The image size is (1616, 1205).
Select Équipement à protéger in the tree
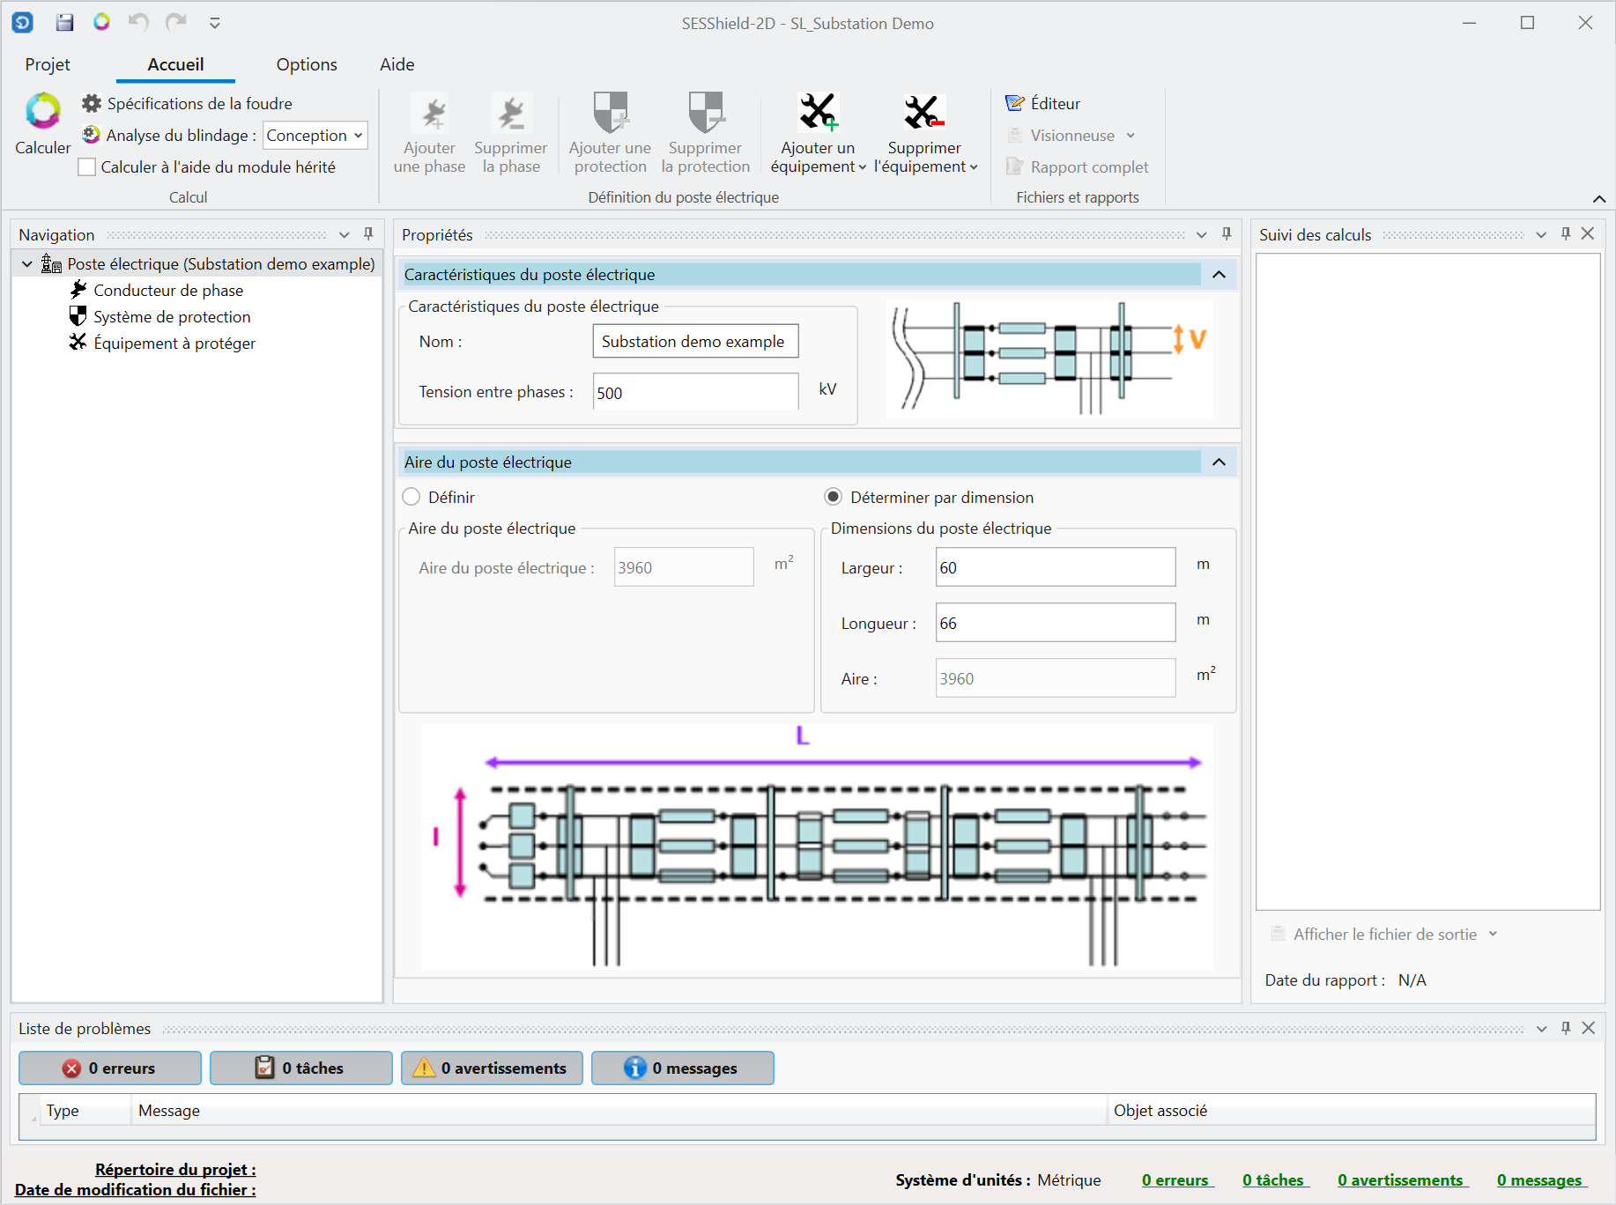pos(174,344)
